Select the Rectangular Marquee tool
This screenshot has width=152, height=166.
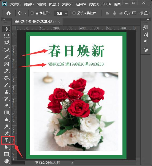pos(6,36)
